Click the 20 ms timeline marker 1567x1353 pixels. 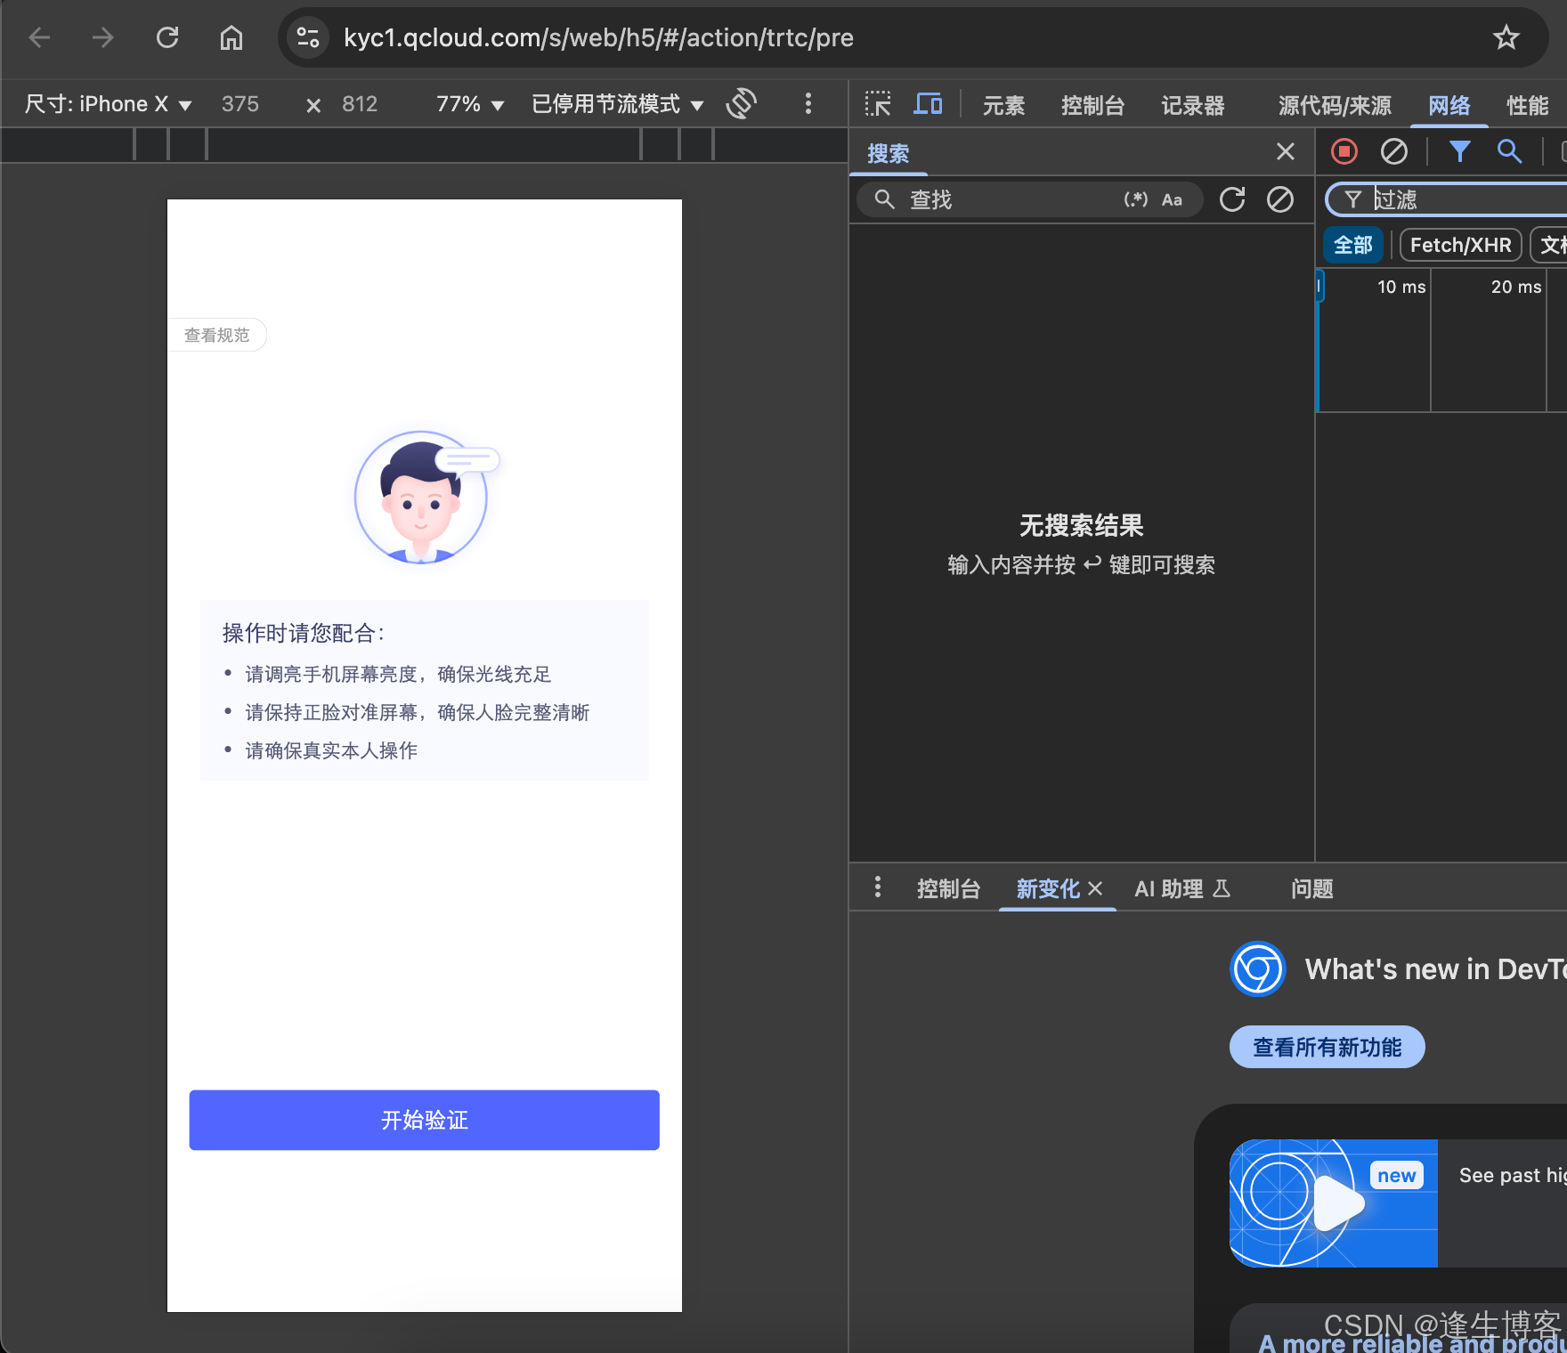pos(1516,287)
